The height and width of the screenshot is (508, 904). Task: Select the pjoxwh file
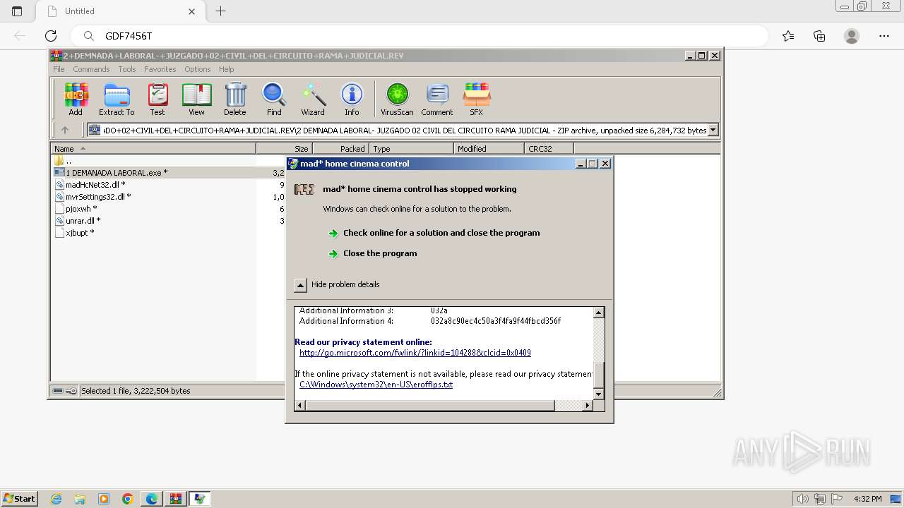81,209
